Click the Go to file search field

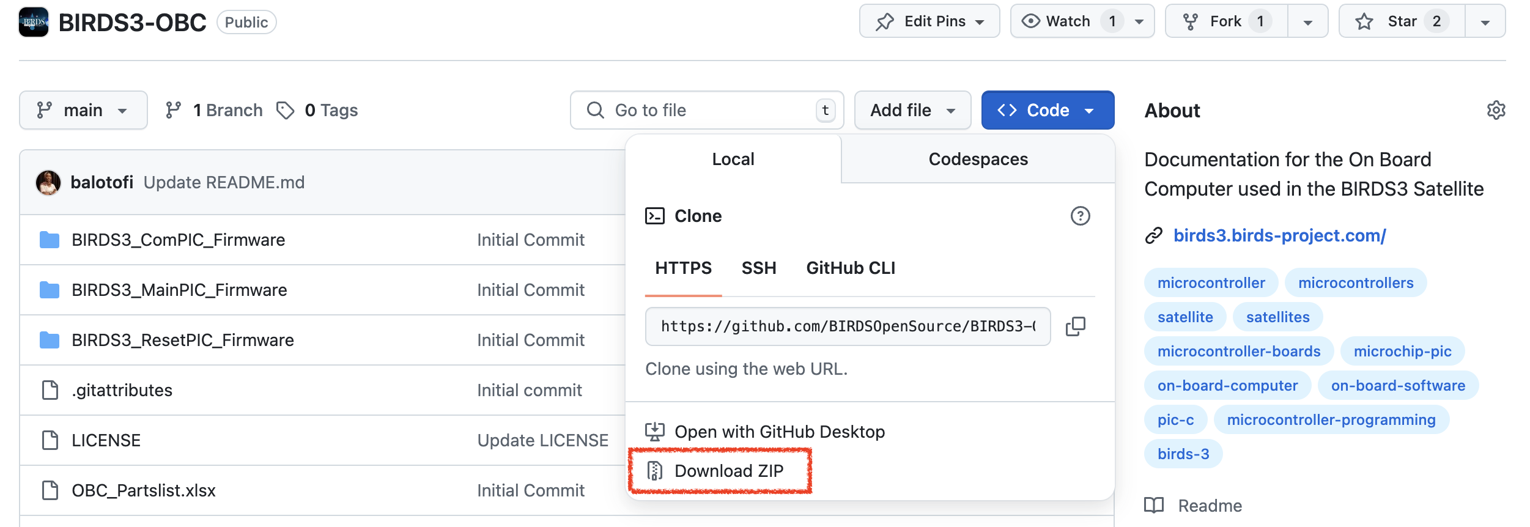[x=707, y=110]
